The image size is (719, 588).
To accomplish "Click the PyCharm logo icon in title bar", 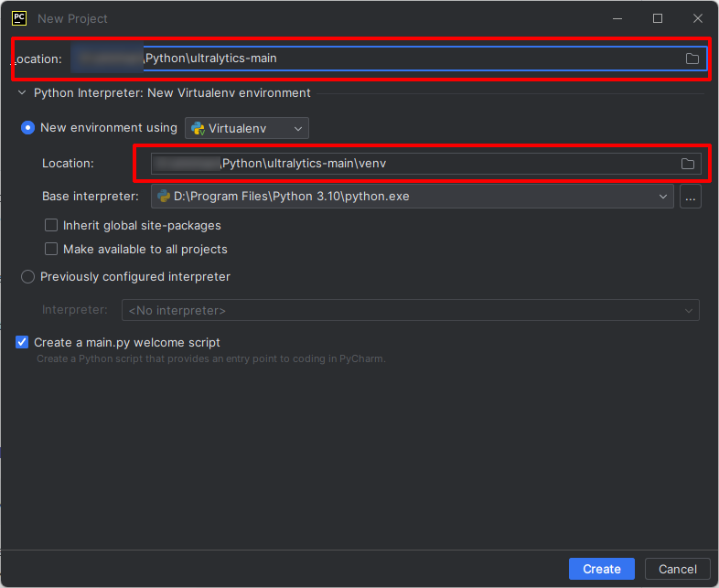I will coord(19,18).
